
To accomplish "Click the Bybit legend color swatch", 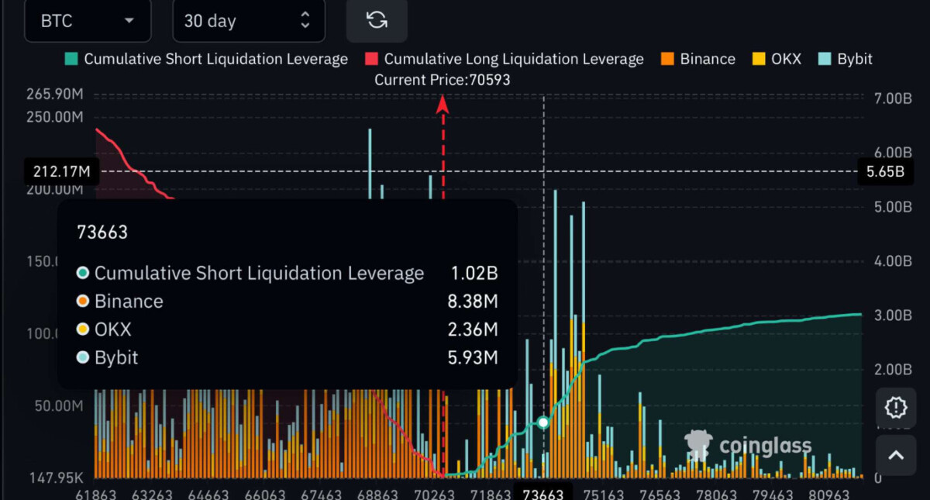I will (825, 59).
